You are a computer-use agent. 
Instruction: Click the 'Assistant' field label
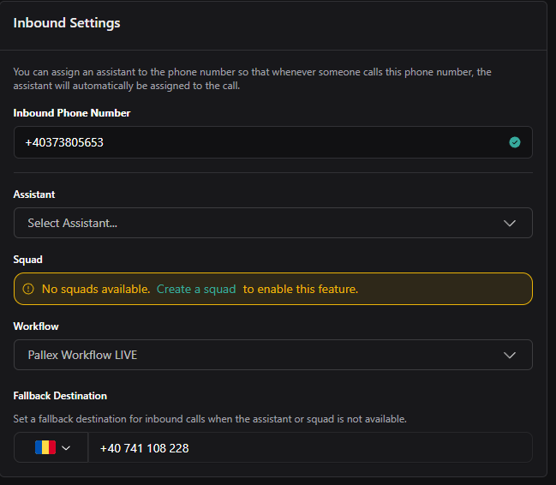pos(34,195)
